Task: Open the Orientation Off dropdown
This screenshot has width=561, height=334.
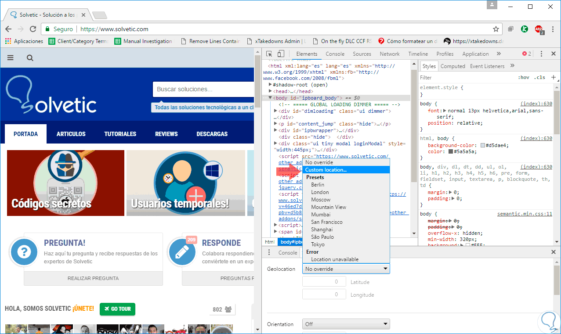Action: tap(346, 324)
